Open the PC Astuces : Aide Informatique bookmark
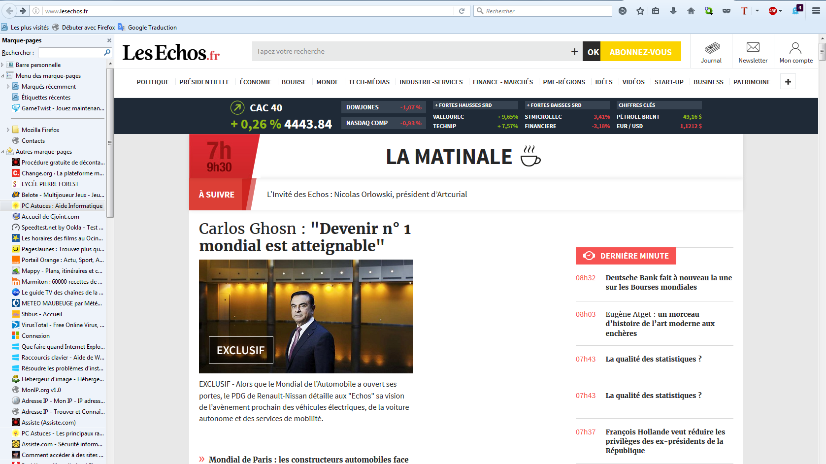 tap(58, 206)
